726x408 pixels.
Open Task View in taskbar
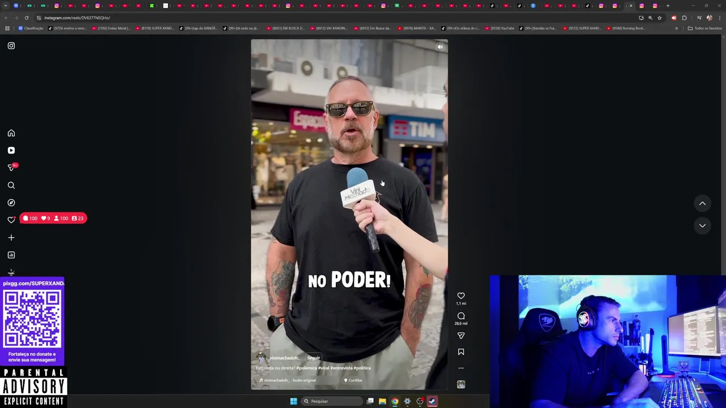click(370, 401)
